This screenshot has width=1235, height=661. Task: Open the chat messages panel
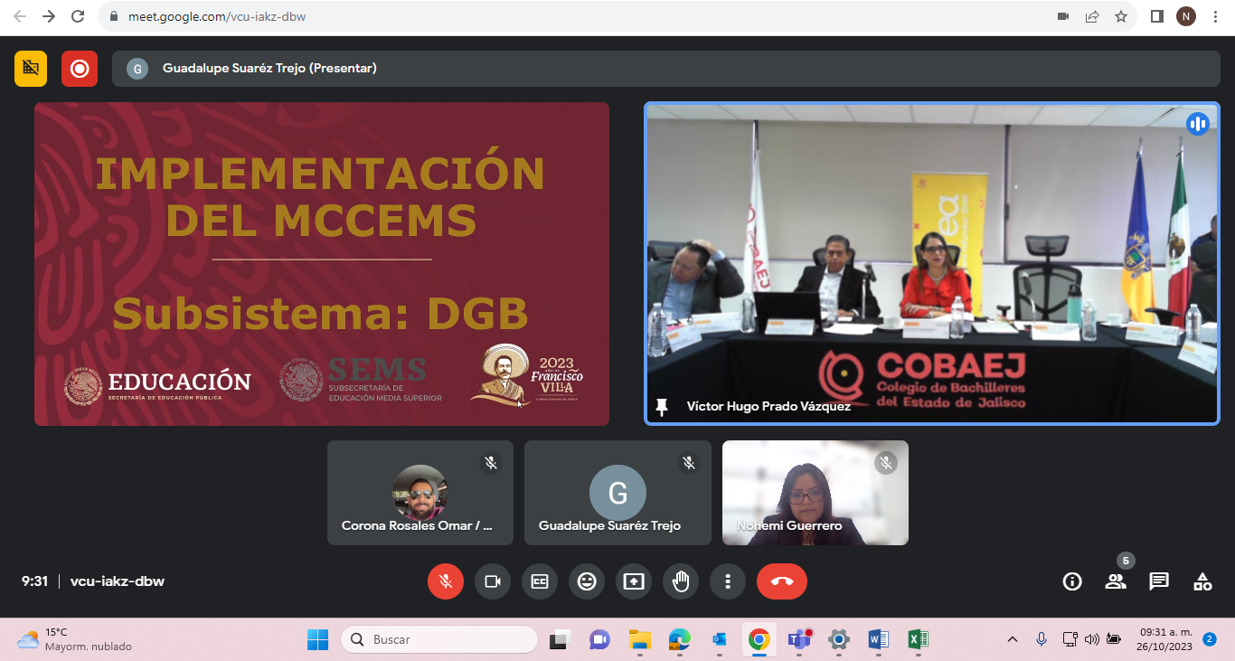[1159, 581]
